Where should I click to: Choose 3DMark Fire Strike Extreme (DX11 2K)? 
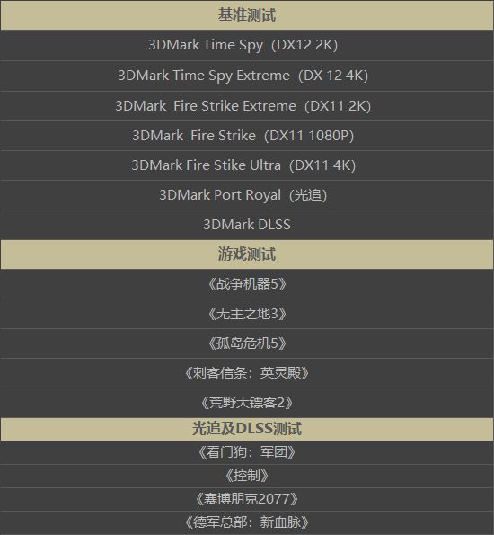pos(247,106)
